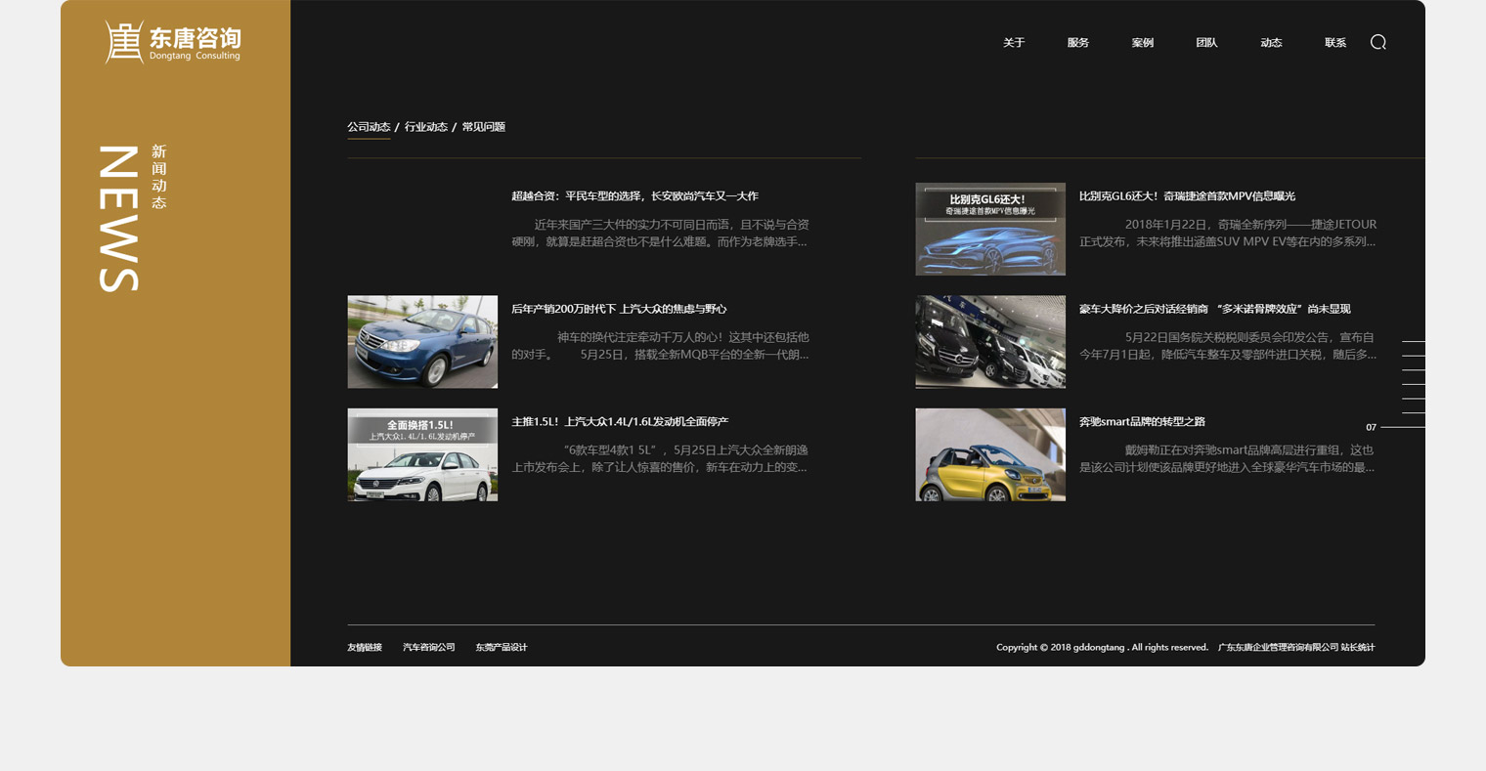Screen dimensions: 1486x771
Task: Open the white Volkswagen 1.5L thumbnail
Action: pyautogui.click(x=422, y=454)
